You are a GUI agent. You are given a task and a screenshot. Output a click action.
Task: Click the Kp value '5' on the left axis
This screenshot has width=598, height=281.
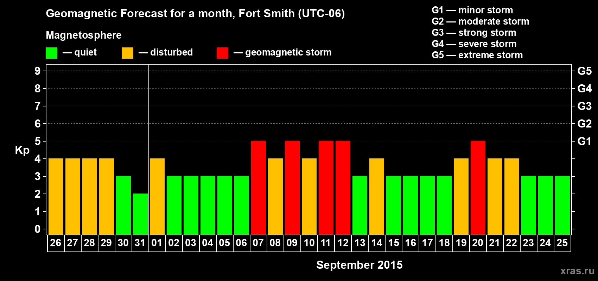point(38,141)
